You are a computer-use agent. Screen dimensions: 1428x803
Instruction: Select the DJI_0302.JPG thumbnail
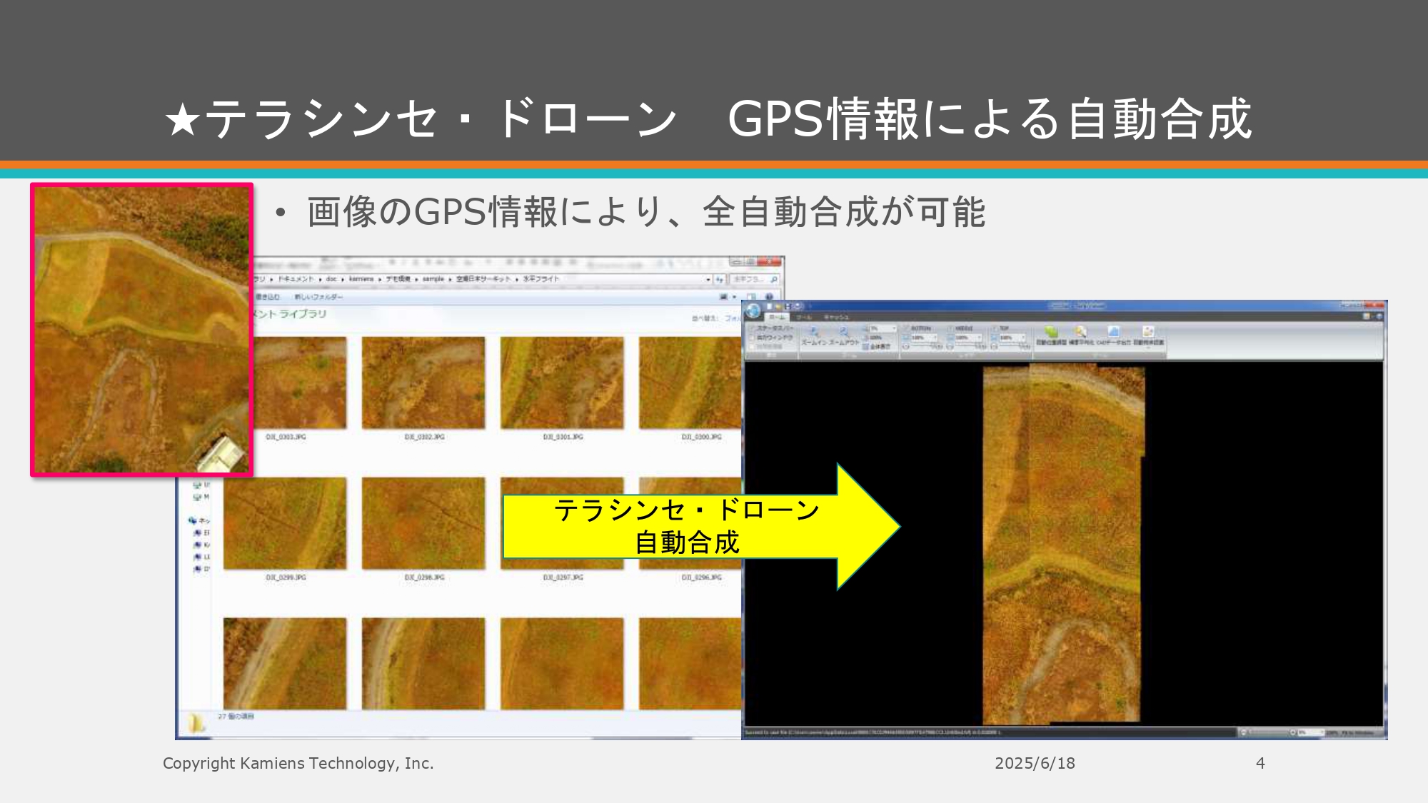point(423,383)
